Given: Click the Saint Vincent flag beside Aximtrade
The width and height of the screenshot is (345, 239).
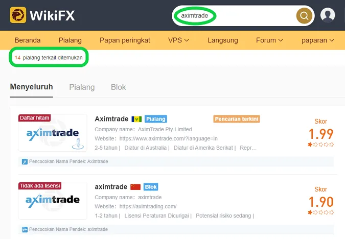Looking at the screenshot, I should pos(136,119).
